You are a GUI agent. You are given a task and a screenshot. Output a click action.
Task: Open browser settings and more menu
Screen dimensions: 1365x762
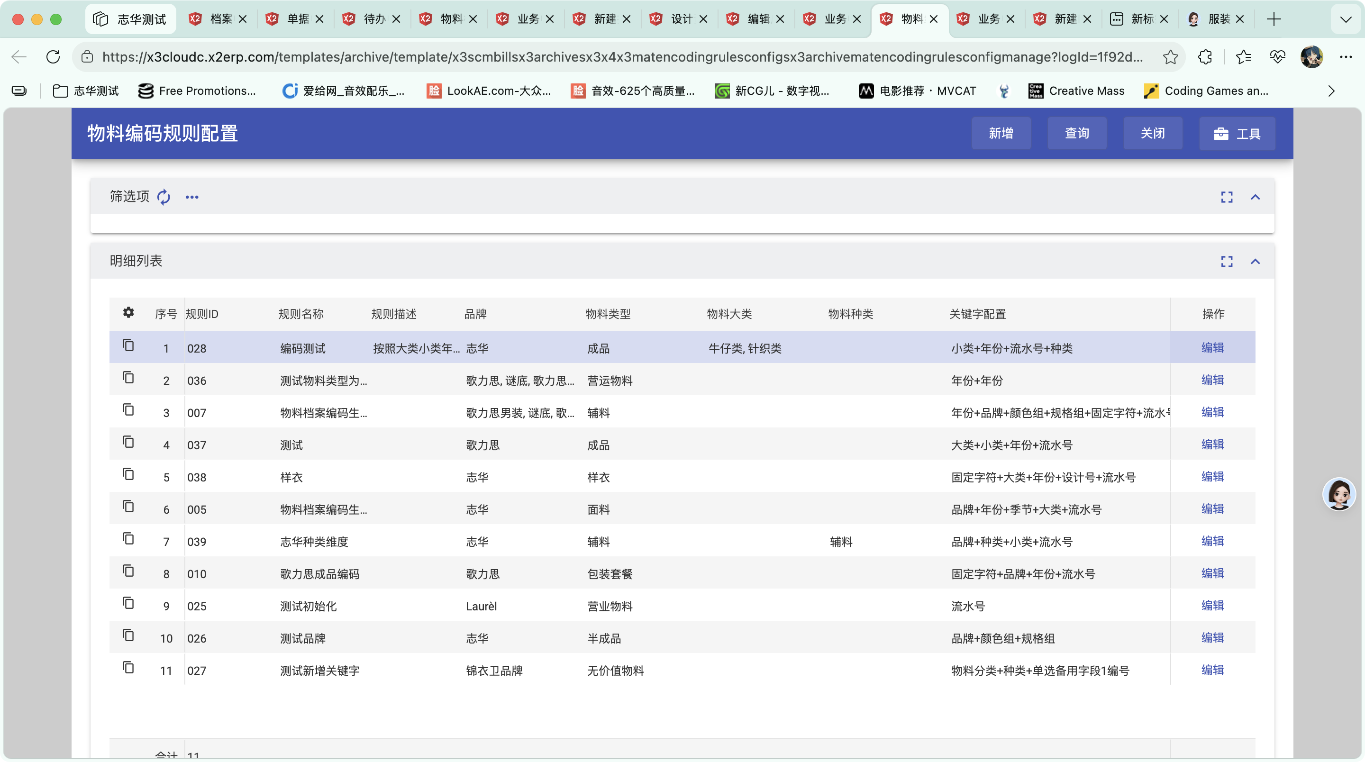point(1346,57)
